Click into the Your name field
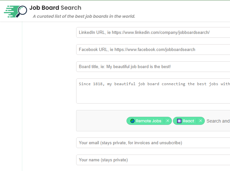Screen dimensions: 230x171 click(153, 160)
